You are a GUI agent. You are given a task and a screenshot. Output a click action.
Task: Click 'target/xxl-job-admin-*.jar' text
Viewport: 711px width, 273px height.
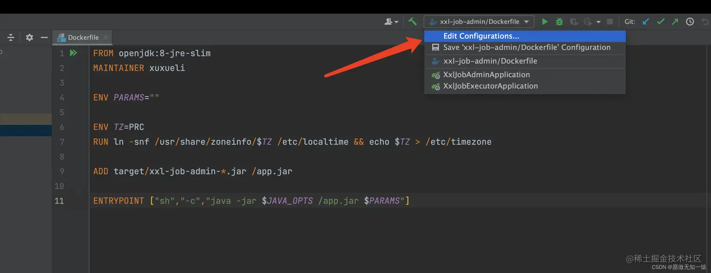[x=180, y=171]
